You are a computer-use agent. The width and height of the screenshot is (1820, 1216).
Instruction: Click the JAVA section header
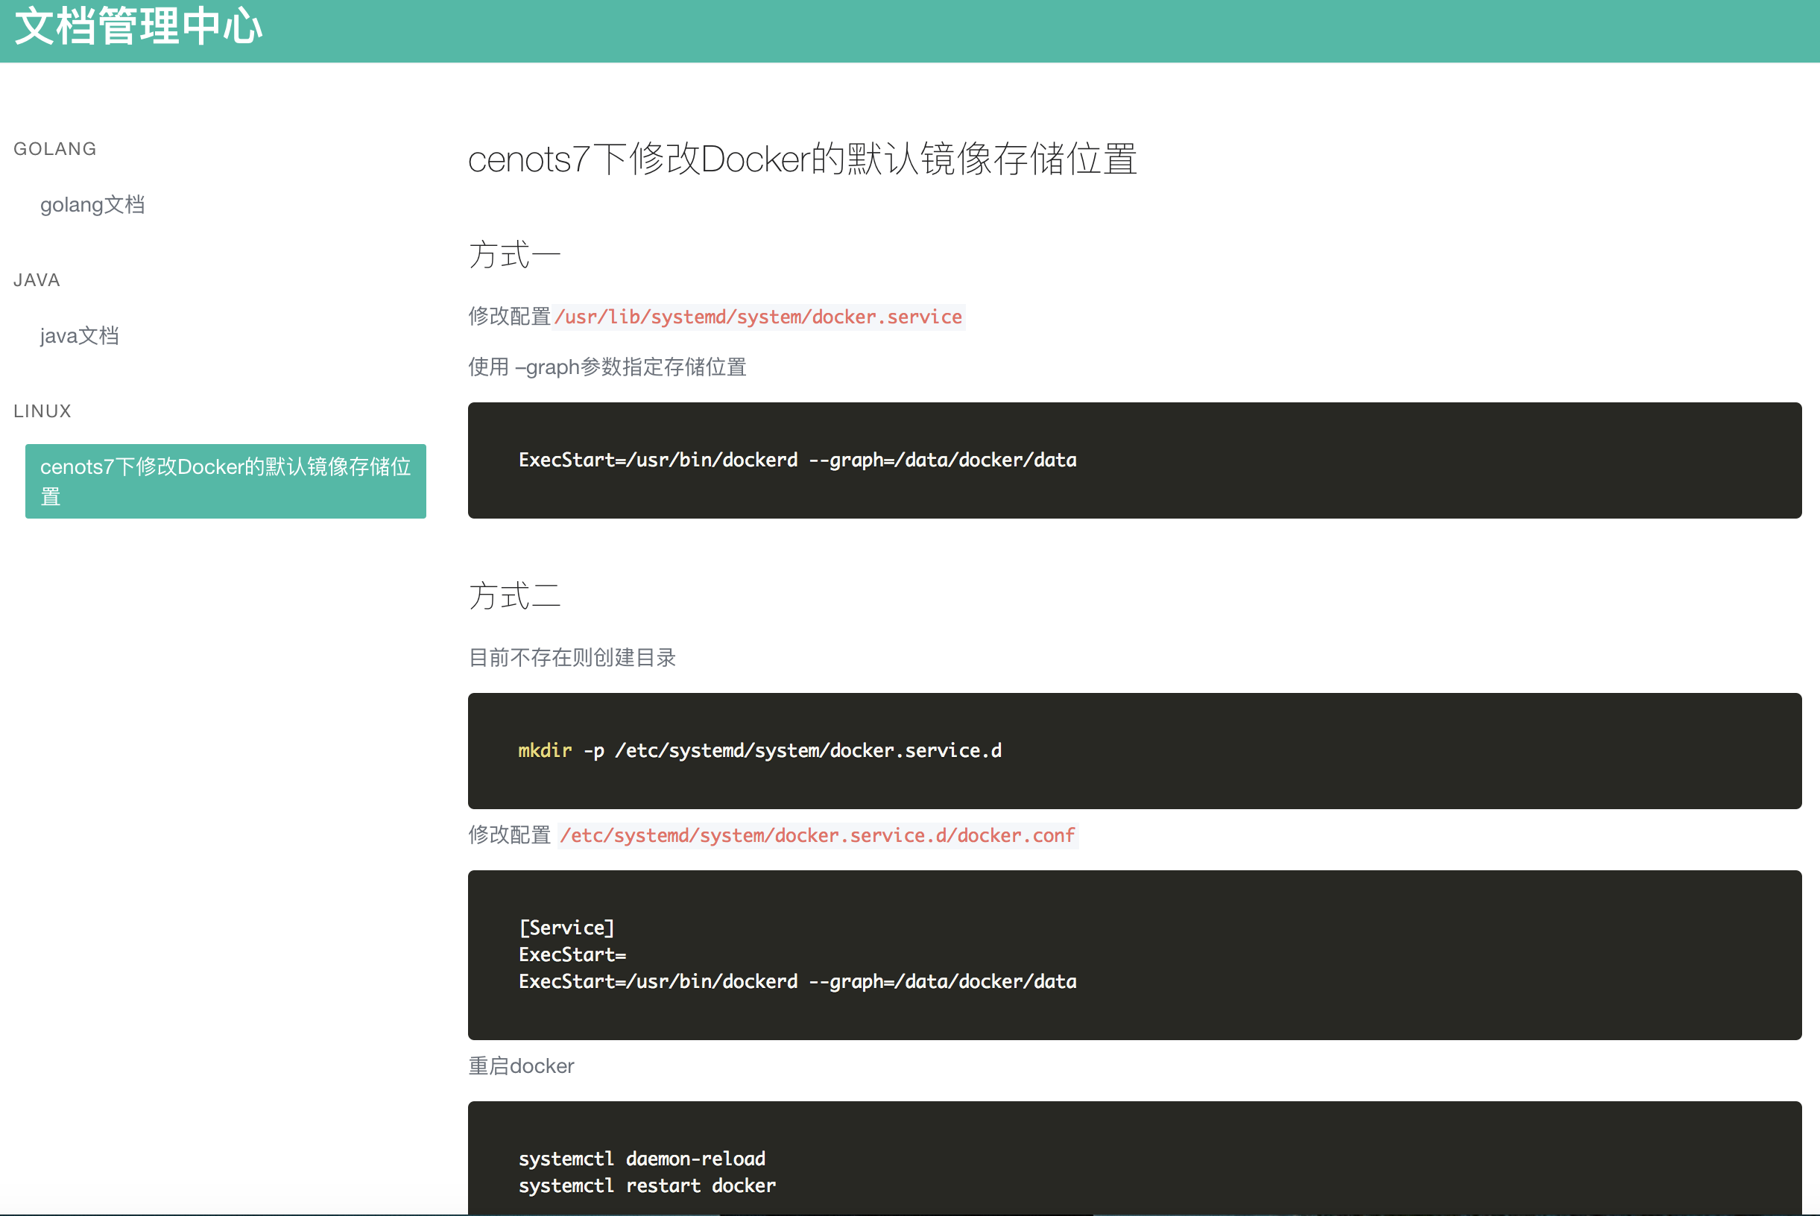coord(37,280)
